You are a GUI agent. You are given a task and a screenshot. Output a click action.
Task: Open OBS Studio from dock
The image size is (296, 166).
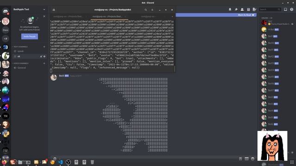click(68, 162)
